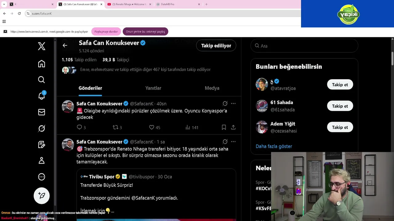Open Messages envelope icon in sidebar
This screenshot has height=221, width=394.
[42, 112]
